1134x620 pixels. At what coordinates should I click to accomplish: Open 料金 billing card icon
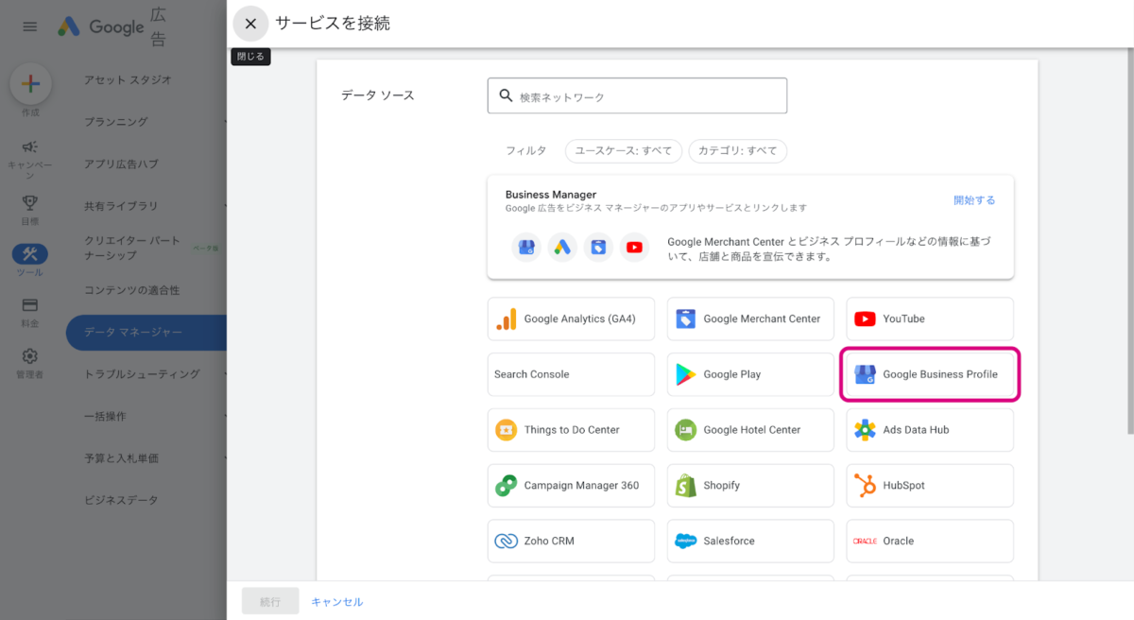30,305
